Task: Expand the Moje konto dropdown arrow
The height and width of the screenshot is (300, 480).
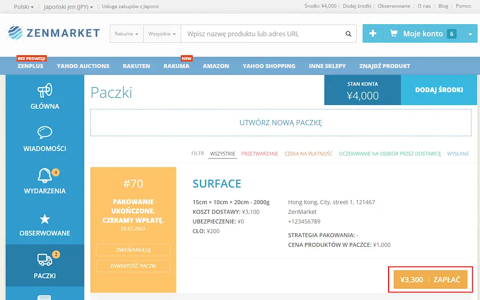Action: click(x=470, y=34)
